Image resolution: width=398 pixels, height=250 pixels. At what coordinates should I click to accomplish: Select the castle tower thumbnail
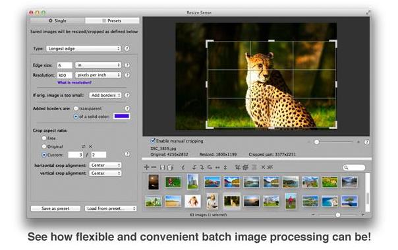(x=192, y=182)
